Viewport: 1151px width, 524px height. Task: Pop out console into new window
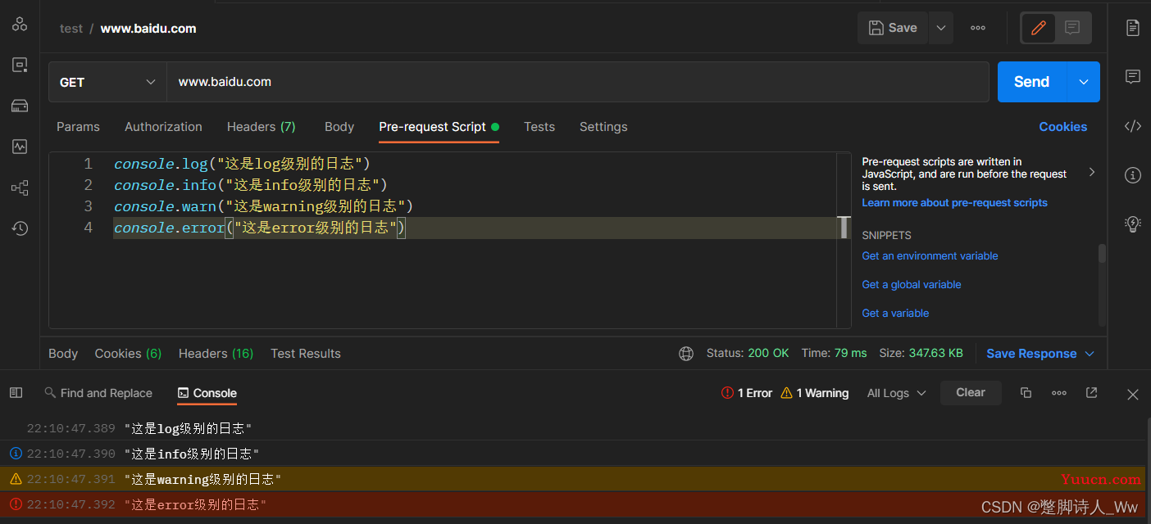(1091, 393)
